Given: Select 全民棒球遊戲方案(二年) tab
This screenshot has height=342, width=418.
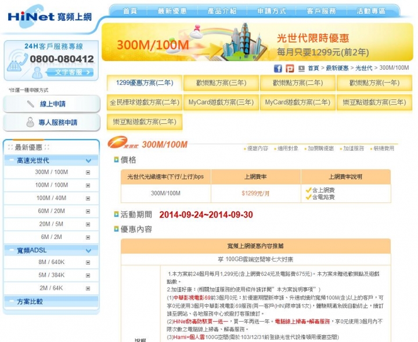Looking at the screenshot, I should [145, 102].
